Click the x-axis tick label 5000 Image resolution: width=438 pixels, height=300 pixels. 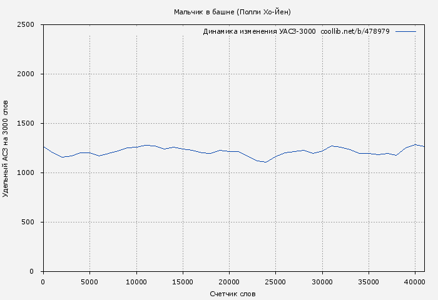[x=89, y=282]
